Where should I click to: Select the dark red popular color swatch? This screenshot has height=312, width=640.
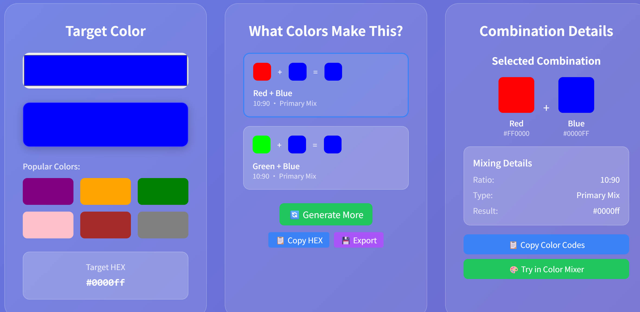click(105, 225)
